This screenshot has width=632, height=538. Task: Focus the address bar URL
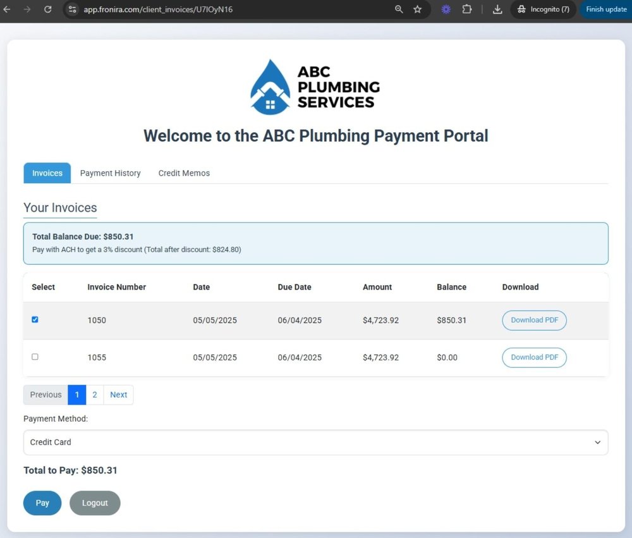click(158, 9)
